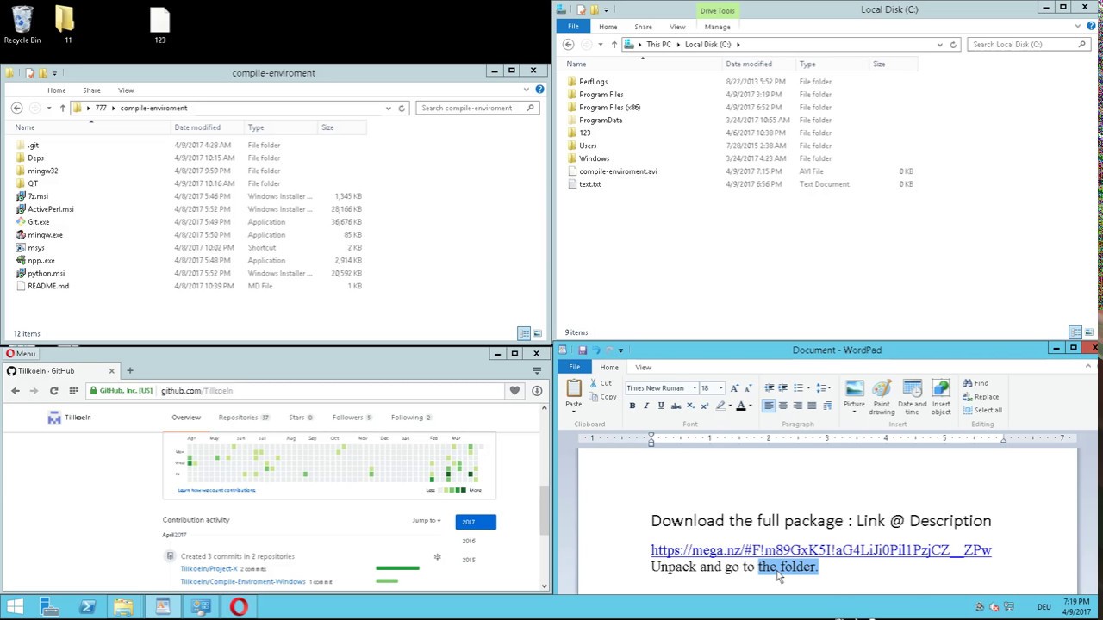
Task: Select the 2016 contribution year
Action: [x=468, y=541]
